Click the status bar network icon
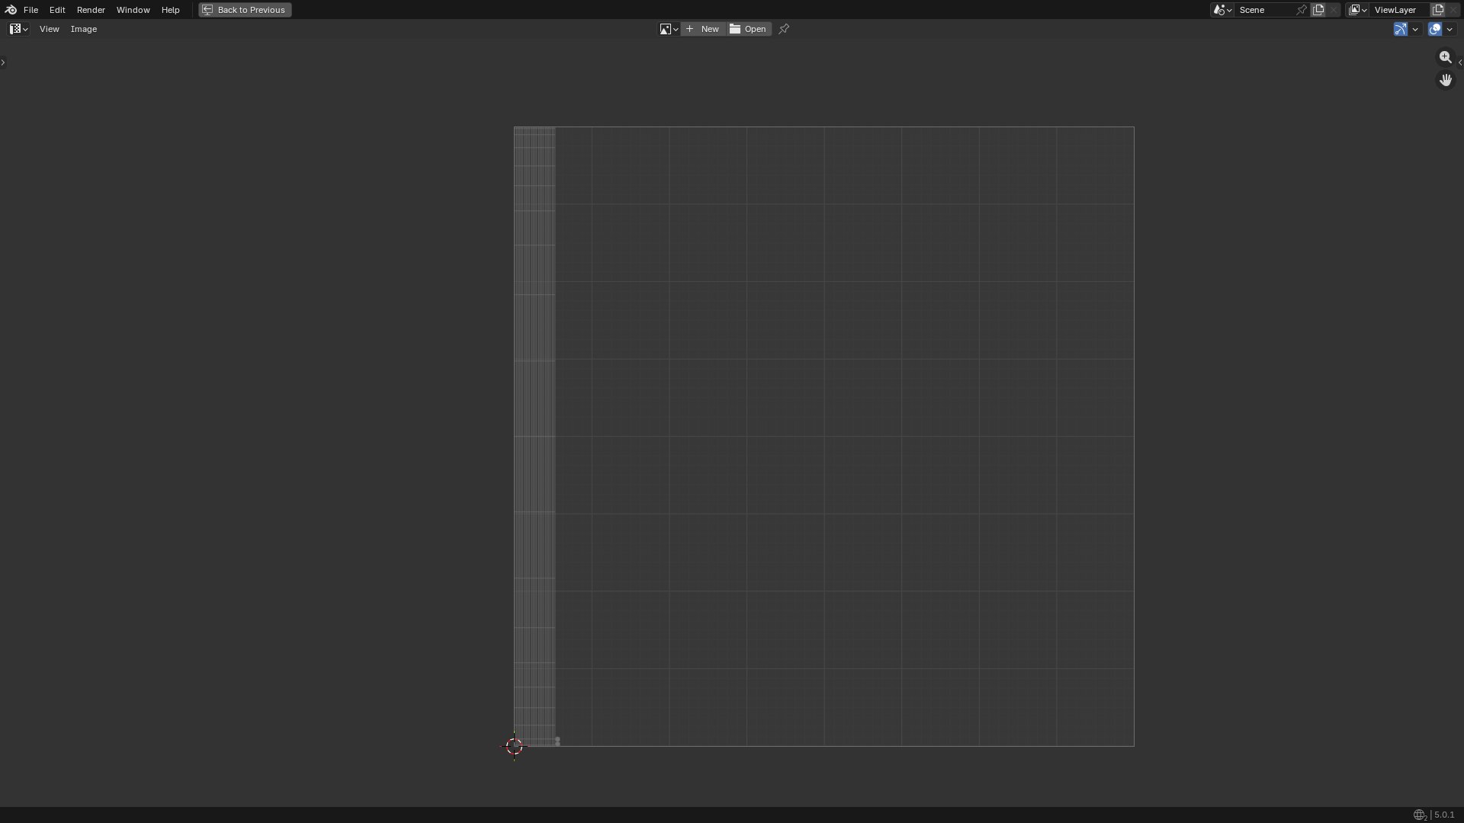1464x823 pixels. pyautogui.click(x=1420, y=815)
